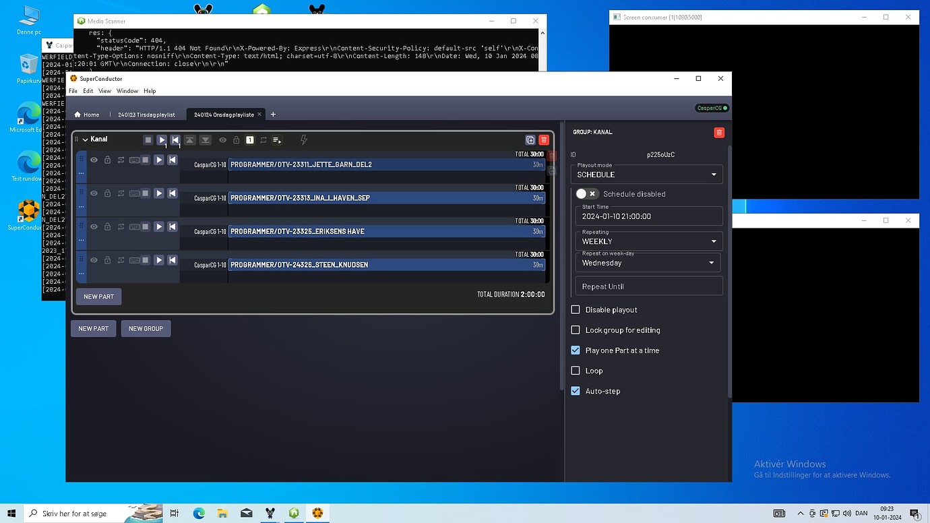930x523 pixels.
Task: Collapse the Kanal group chevron
Action: 86,140
